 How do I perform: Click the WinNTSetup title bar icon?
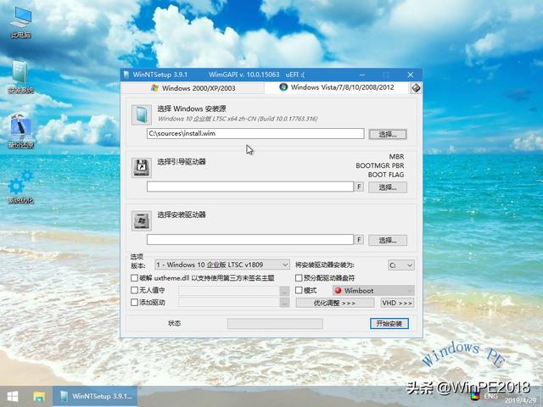click(126, 75)
